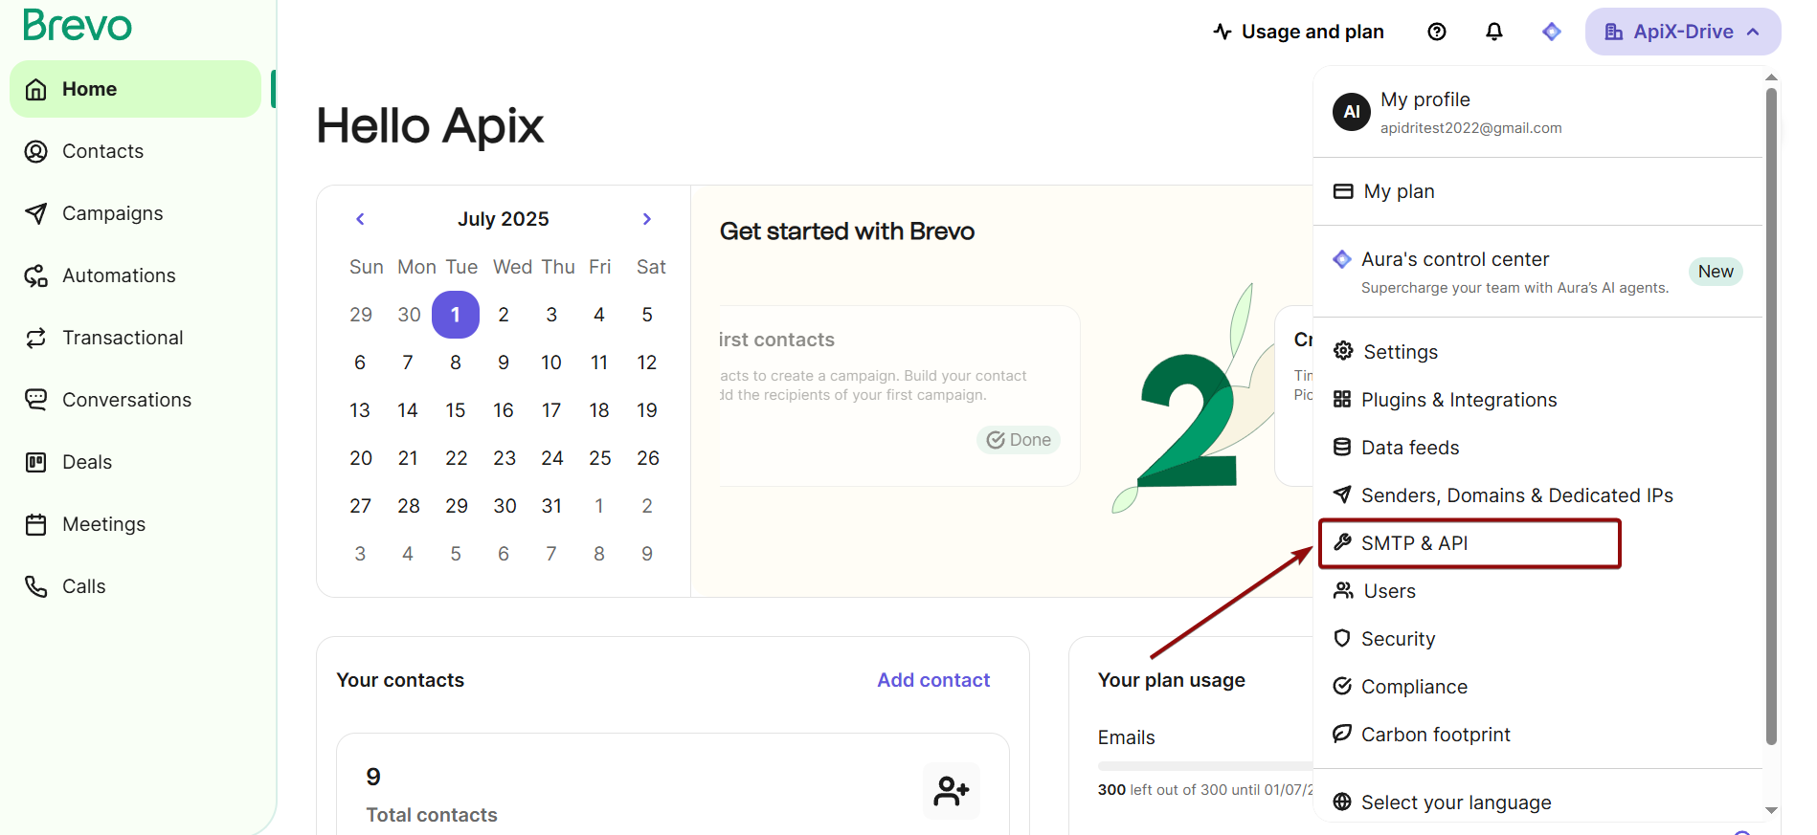
Task: Click the Plugins grid icon
Action: 1342,399
